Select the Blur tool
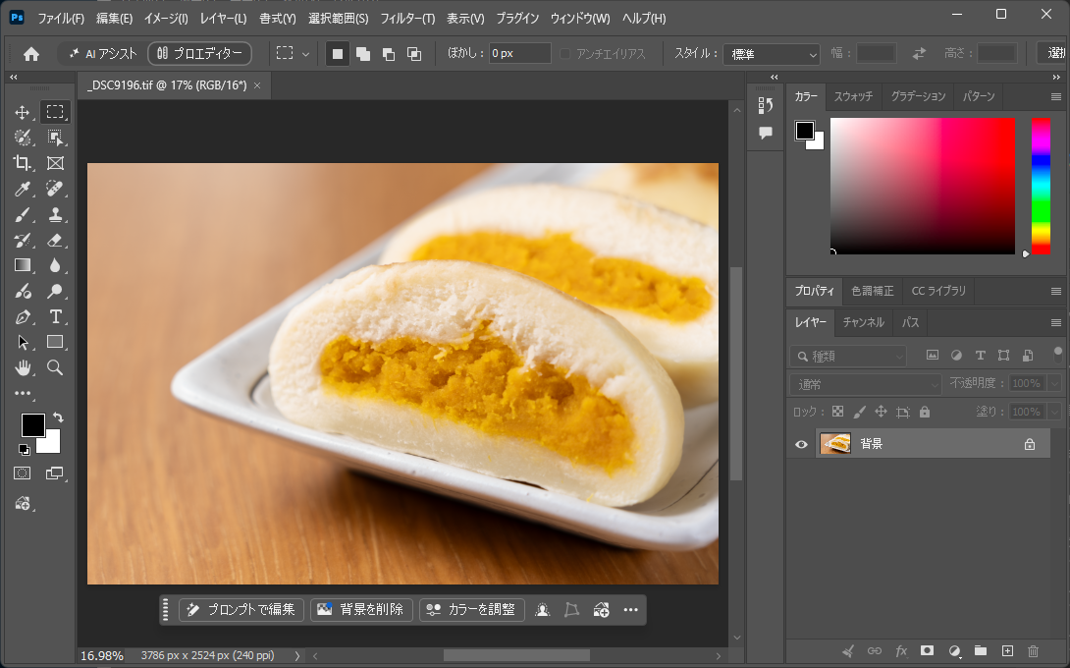This screenshot has height=668, width=1070. point(55,265)
